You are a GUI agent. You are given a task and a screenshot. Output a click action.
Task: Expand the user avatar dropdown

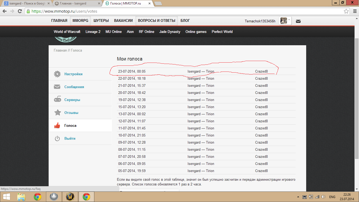tap(289, 20)
